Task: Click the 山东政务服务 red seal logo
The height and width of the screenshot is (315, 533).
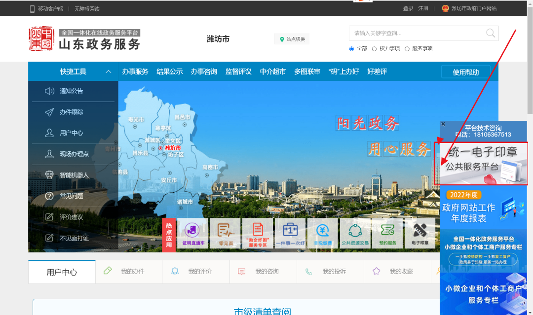Action: click(x=41, y=38)
